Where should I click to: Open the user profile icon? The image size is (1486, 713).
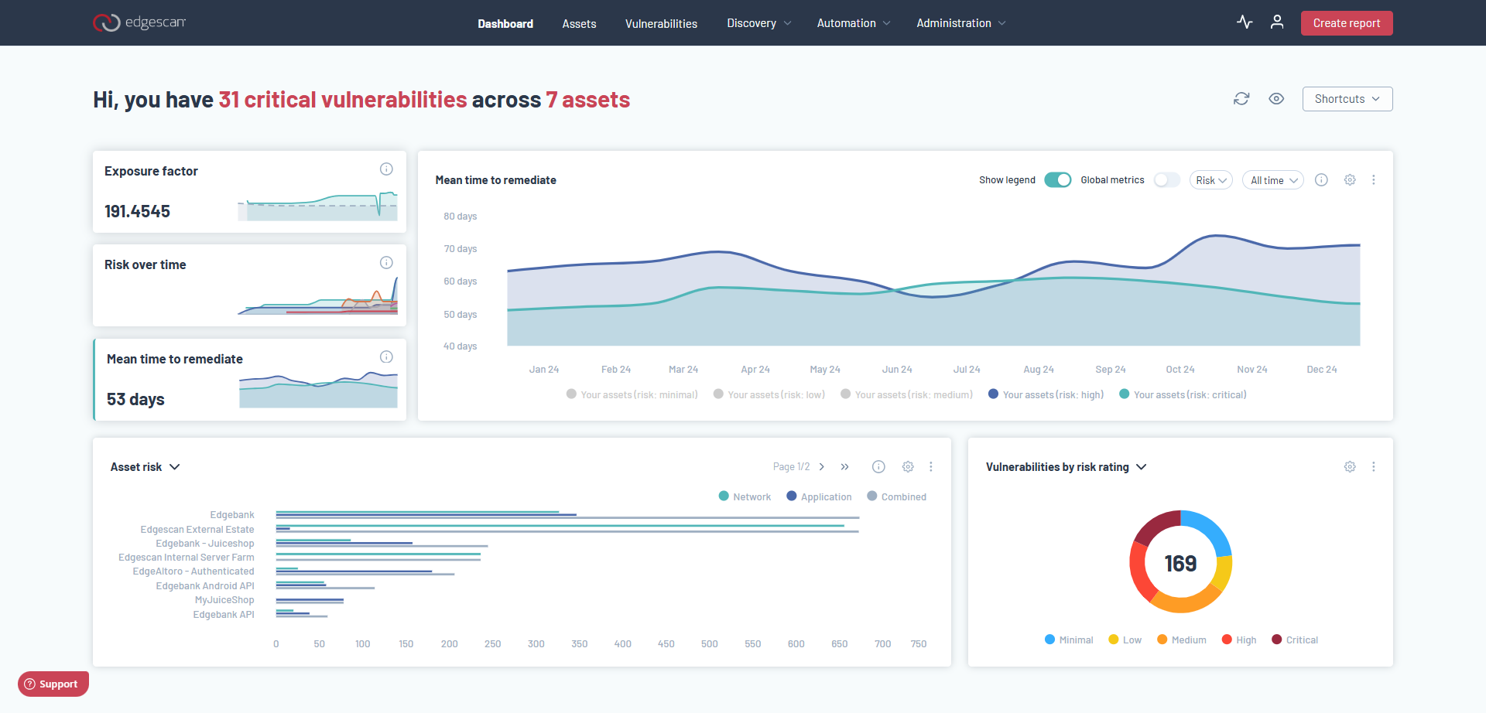[1277, 22]
